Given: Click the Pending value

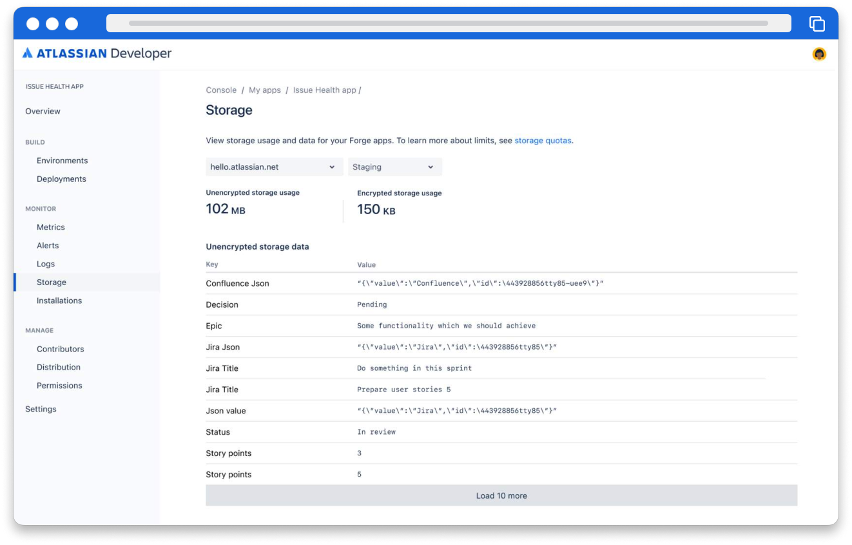Looking at the screenshot, I should 372,304.
